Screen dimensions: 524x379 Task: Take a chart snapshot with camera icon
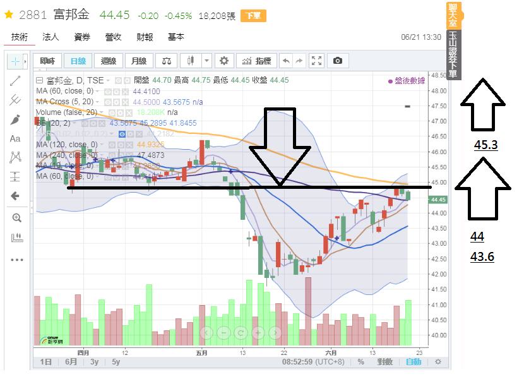coord(338,61)
